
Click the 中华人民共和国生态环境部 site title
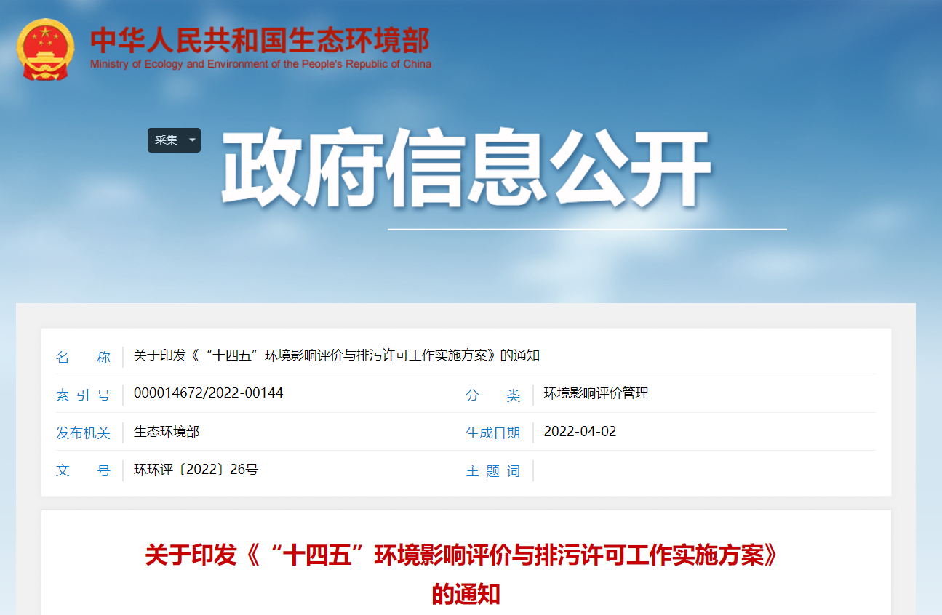260,40
